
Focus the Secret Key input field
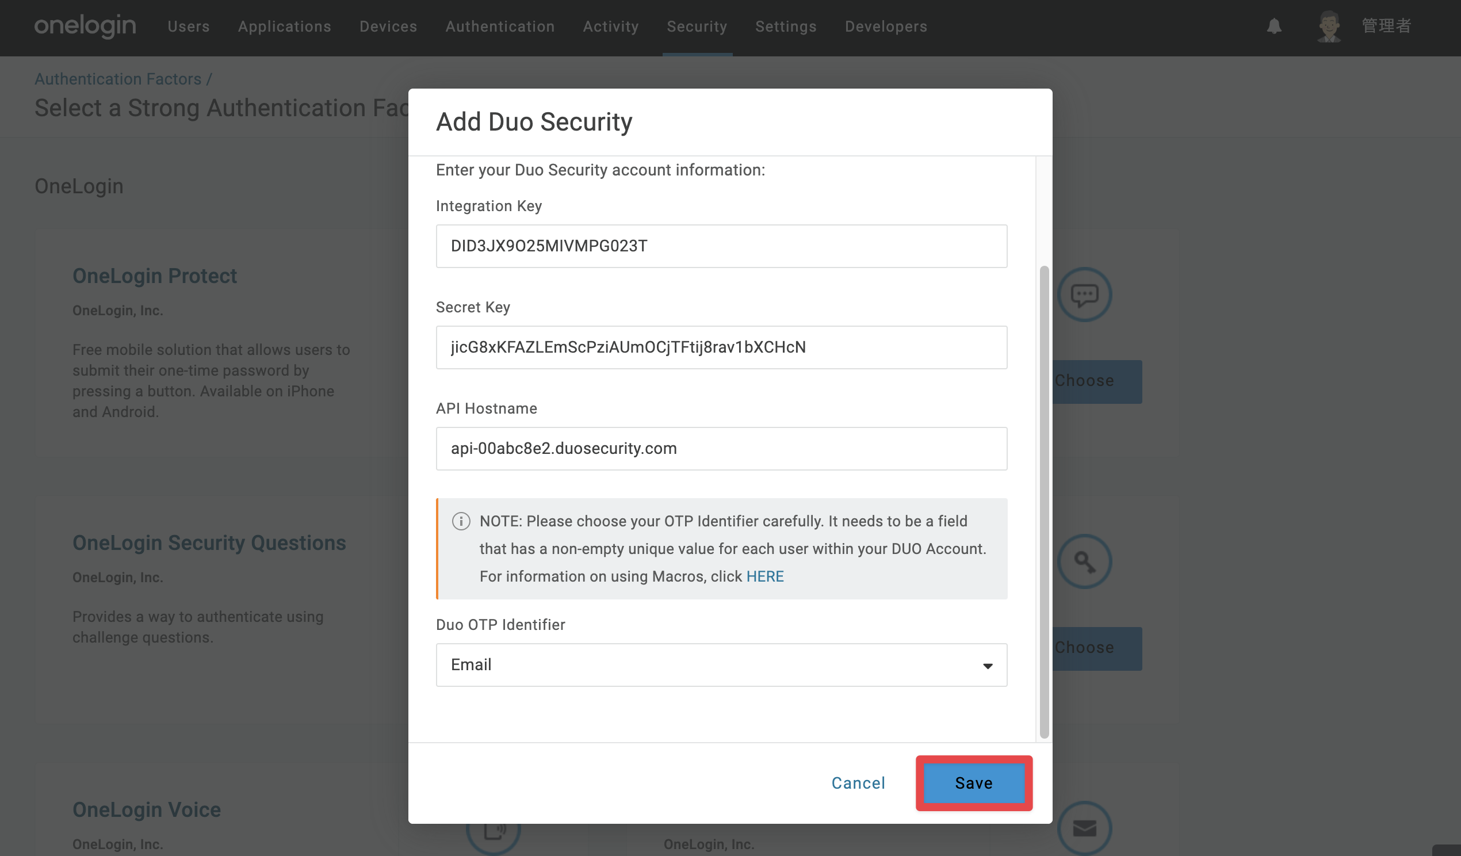721,347
